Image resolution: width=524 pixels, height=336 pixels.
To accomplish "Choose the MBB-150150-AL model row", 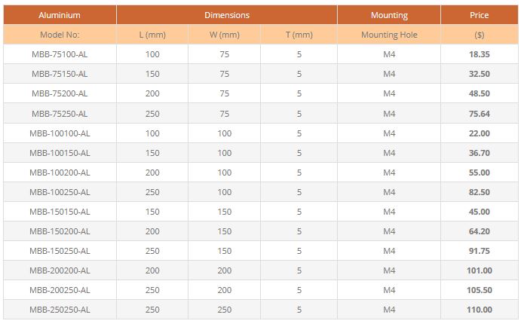I will [x=60, y=212].
